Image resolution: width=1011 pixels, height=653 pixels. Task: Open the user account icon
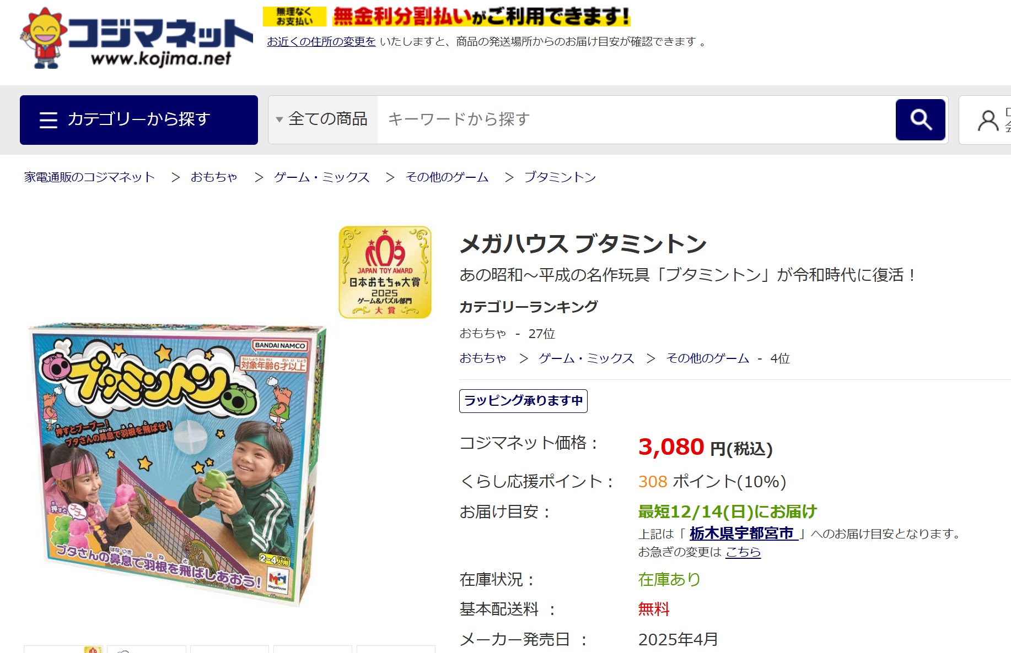(x=988, y=120)
